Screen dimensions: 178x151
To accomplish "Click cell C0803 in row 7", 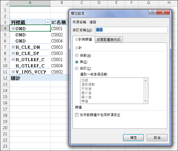I will 60,47.
